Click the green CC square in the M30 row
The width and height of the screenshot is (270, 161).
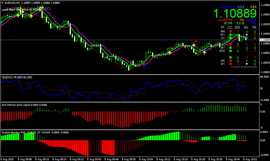pos(230,51)
